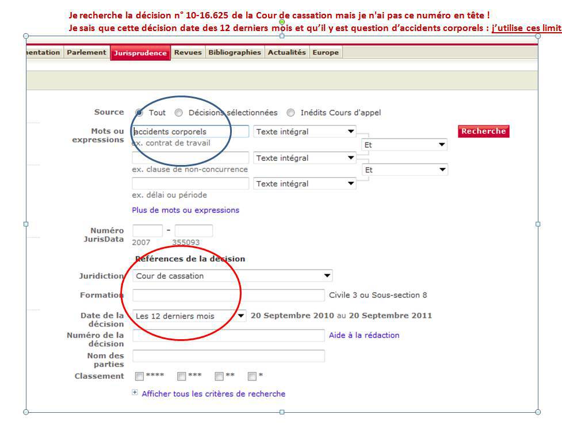Expand the Date de la décision dropdown
This screenshot has width=562, height=426.
[x=190, y=316]
